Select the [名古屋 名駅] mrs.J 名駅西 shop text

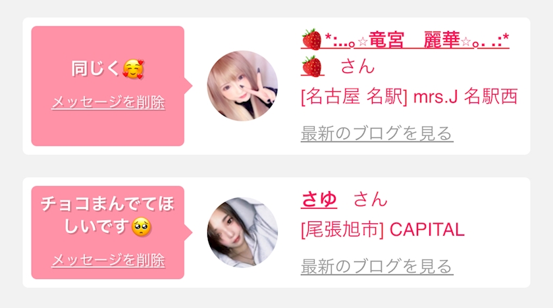coord(409,97)
